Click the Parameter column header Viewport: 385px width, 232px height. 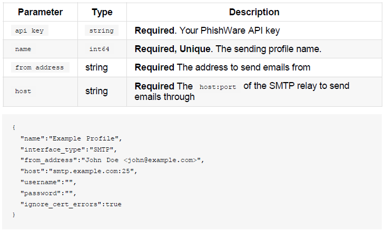point(40,12)
